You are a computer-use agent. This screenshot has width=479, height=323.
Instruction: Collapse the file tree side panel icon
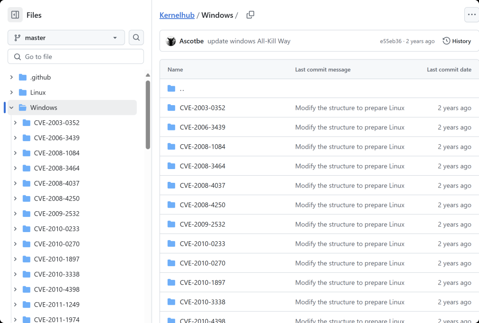[x=15, y=15]
